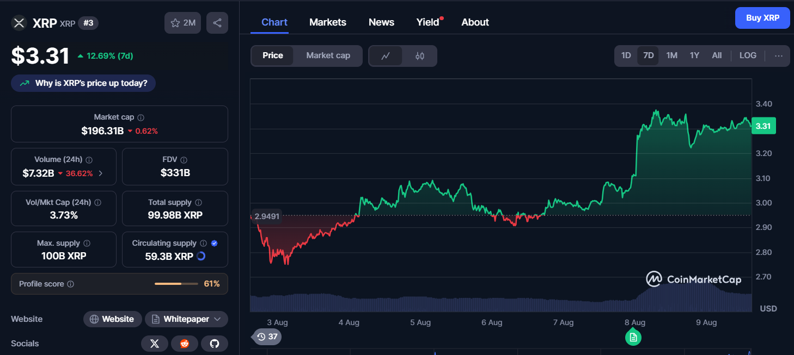794x355 pixels.
Task: Click the 61% profile score value
Action: [212, 284]
